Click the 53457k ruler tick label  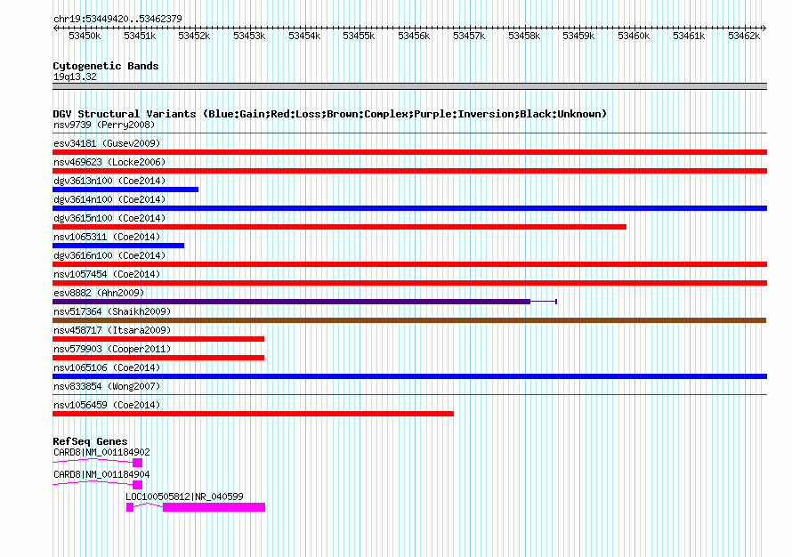pos(469,36)
